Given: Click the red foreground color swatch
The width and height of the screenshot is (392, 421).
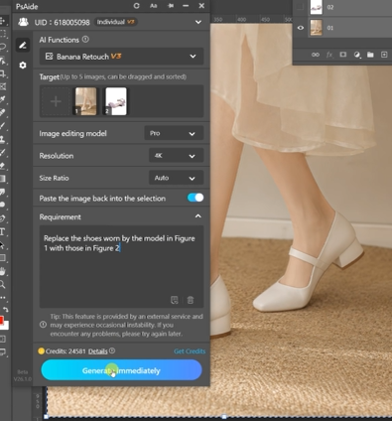Looking at the screenshot, I should pyautogui.click(x=1, y=321).
